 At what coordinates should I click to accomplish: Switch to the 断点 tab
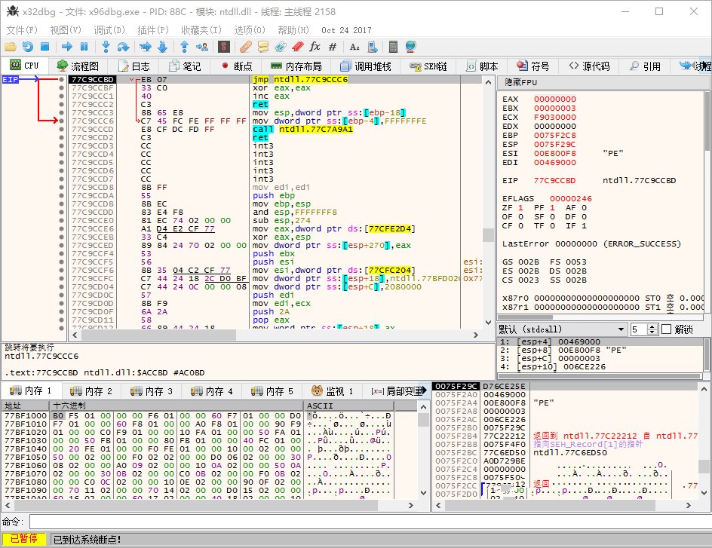tap(236, 66)
